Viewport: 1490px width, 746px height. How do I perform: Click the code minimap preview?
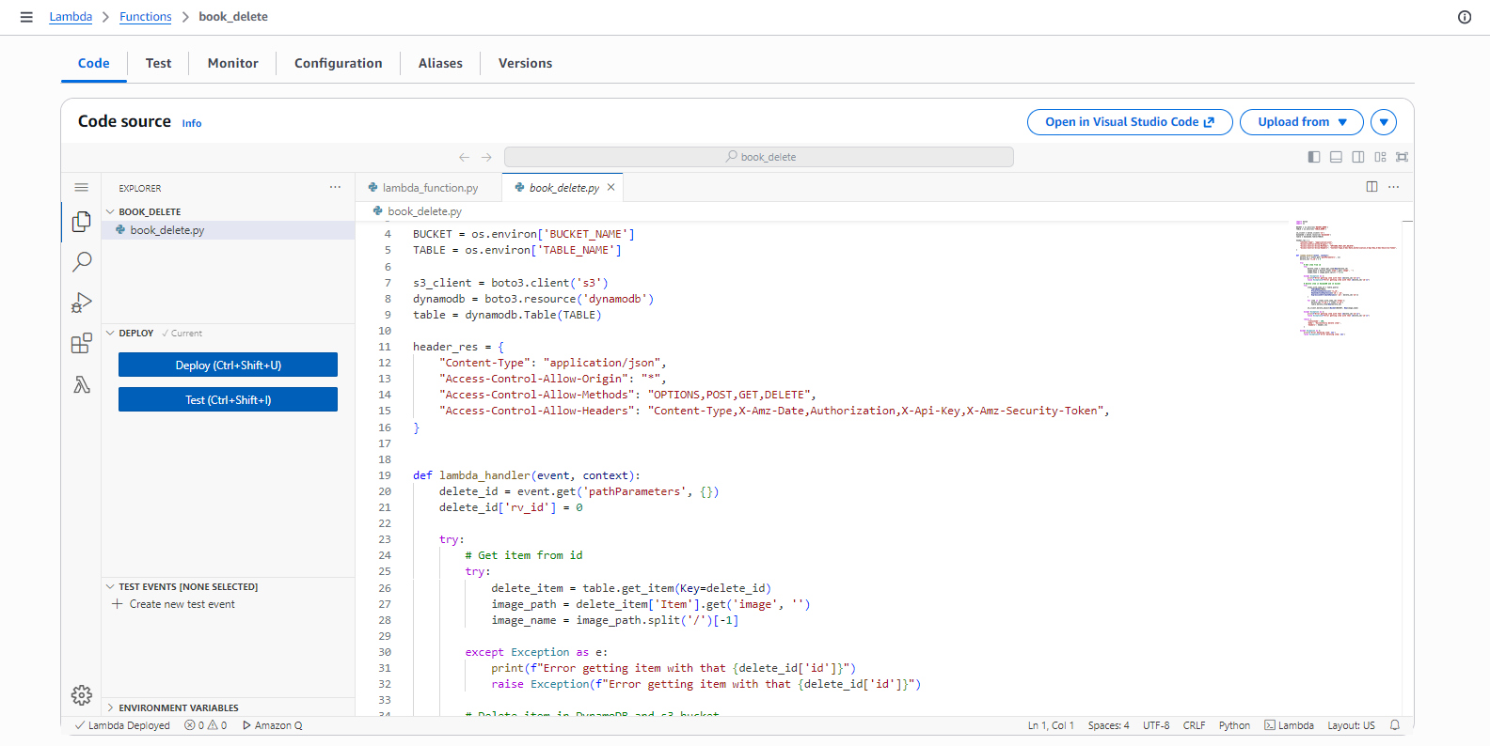(x=1345, y=279)
